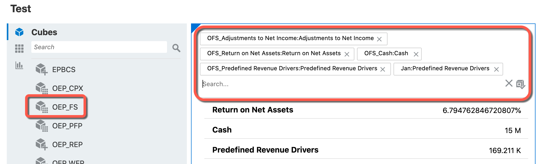Remove the OFS_Predefined Revenue Drivers chip
The width and height of the screenshot is (536, 164).
383,69
